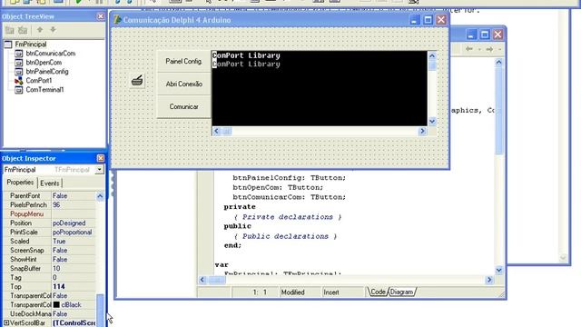Open back-history dropdown arrow in code editor

point(479,49)
